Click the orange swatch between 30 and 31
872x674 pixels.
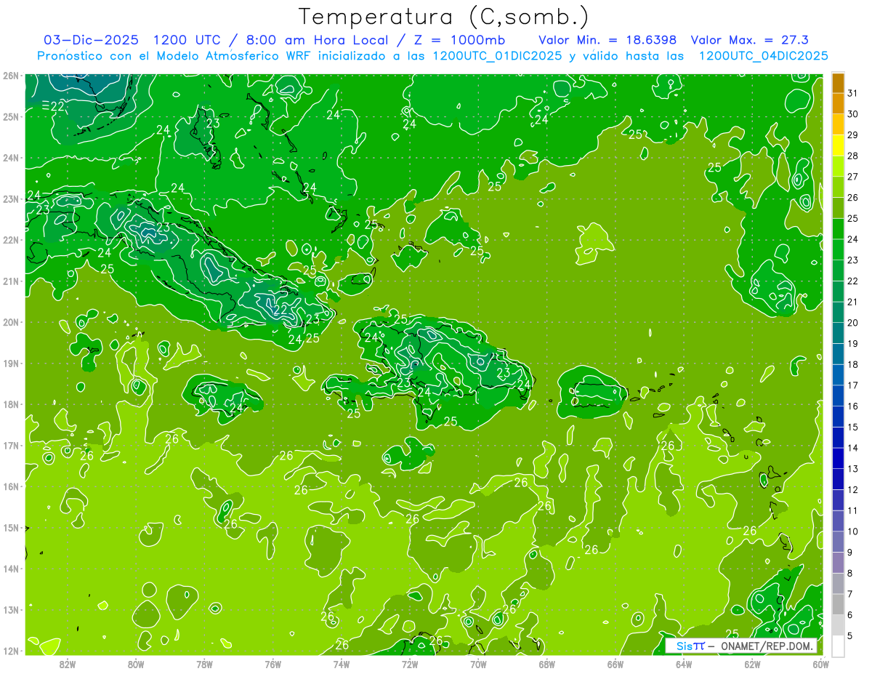click(x=838, y=104)
